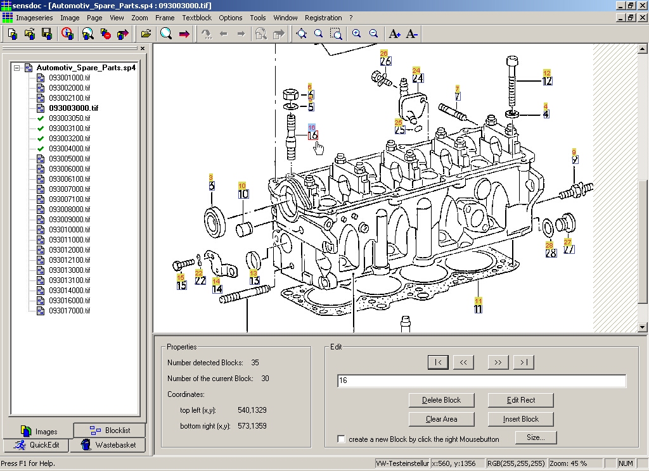Click the zoom out minus magnifier
649x471 pixels.
tap(374, 34)
